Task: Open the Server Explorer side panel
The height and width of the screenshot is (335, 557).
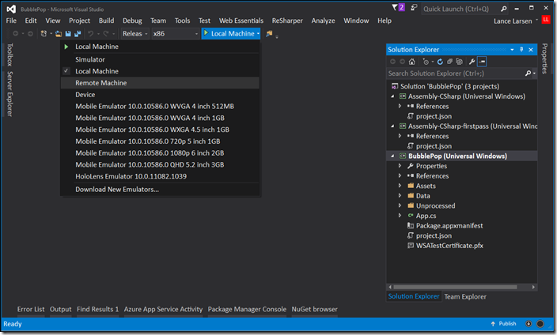Action: [9, 94]
